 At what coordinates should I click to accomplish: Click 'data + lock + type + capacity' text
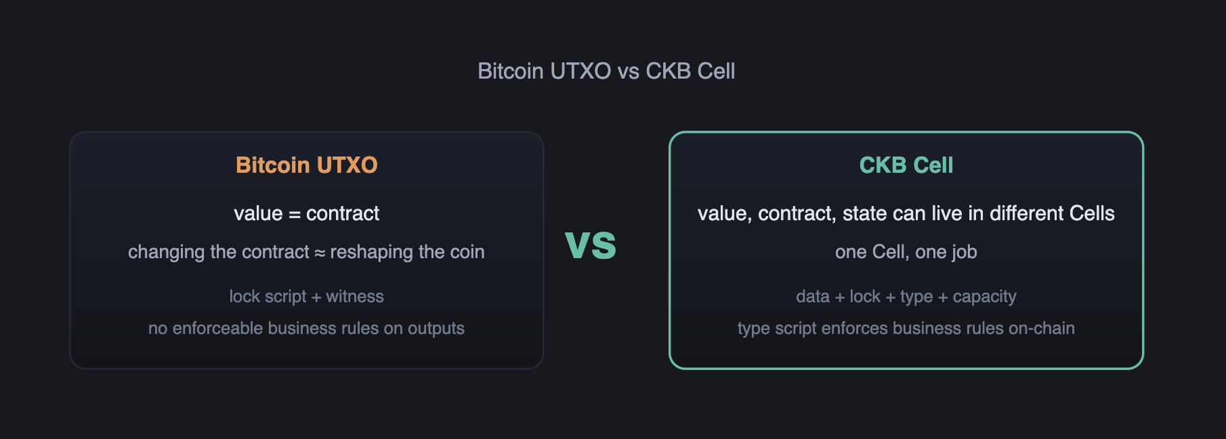point(906,297)
